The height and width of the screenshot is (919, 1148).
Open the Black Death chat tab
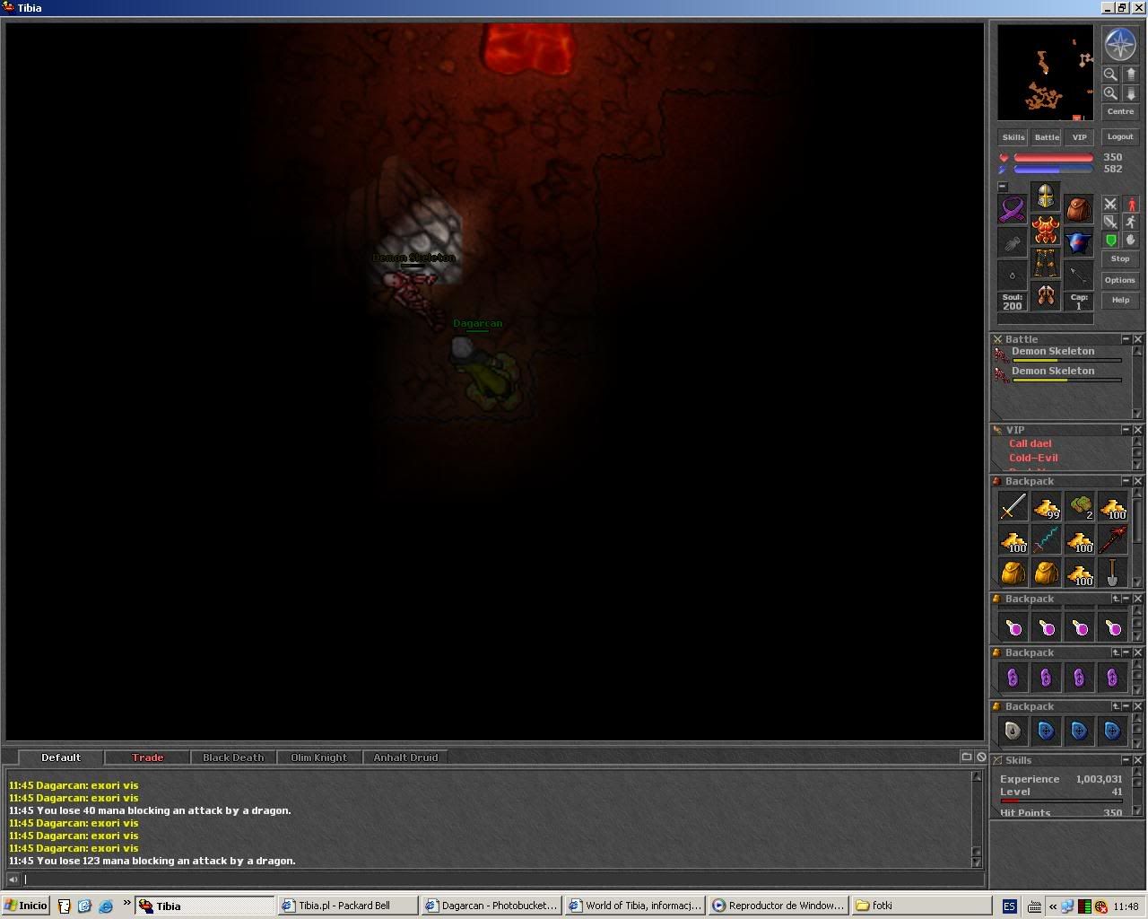(x=233, y=757)
